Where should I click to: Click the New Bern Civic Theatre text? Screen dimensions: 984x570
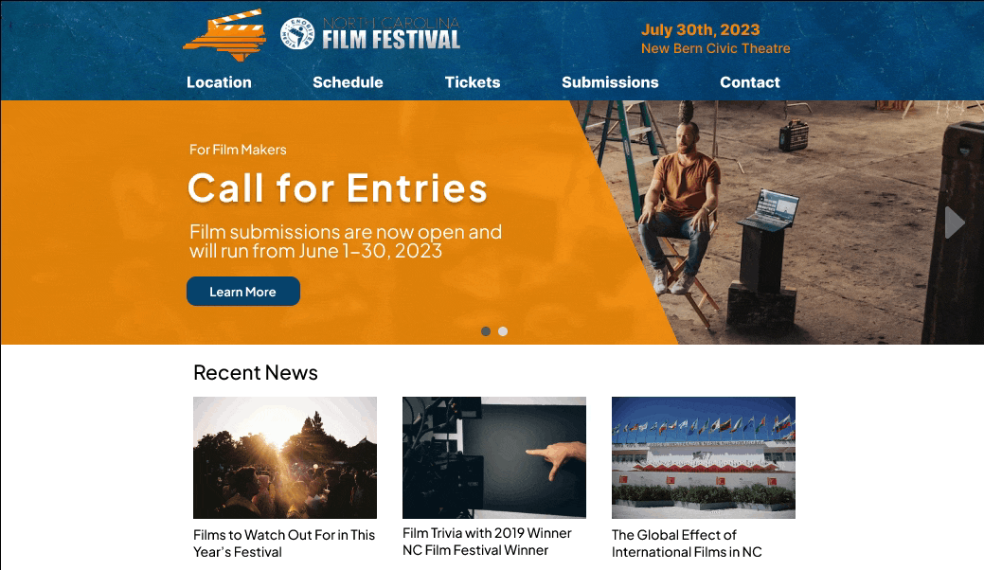click(x=715, y=48)
